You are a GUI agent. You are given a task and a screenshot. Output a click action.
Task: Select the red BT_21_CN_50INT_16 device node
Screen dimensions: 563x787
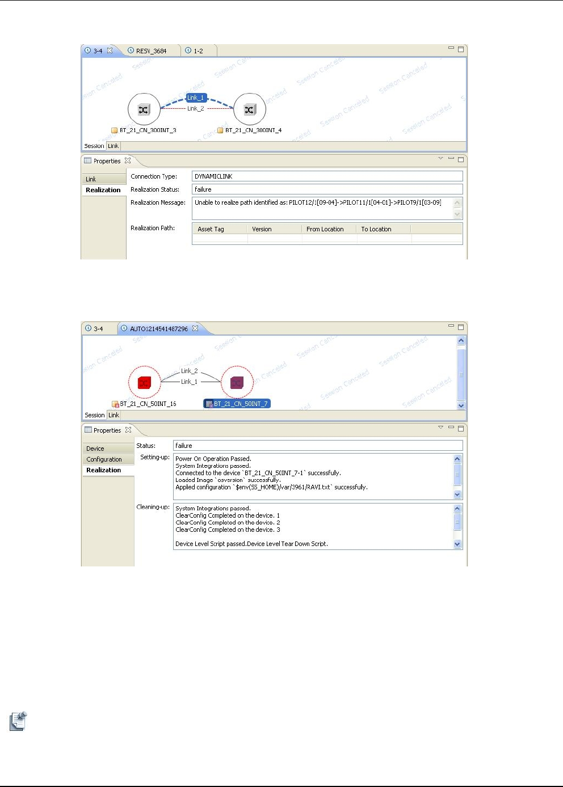click(144, 382)
